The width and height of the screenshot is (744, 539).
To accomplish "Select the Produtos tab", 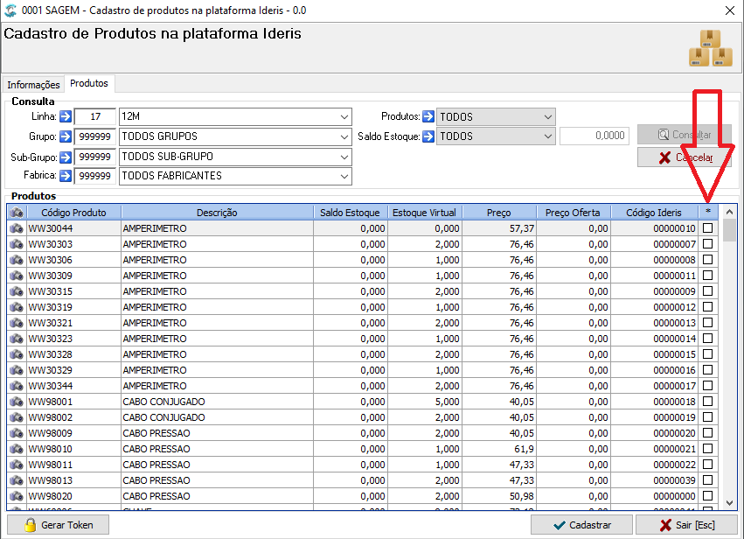I will pos(89,83).
